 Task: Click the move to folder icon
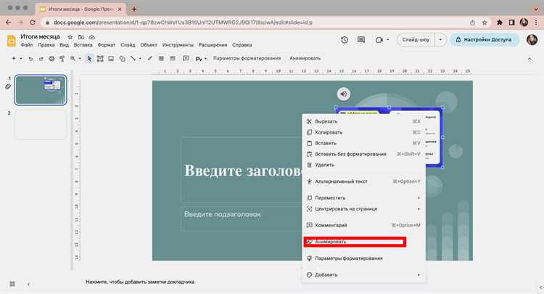tap(81, 37)
